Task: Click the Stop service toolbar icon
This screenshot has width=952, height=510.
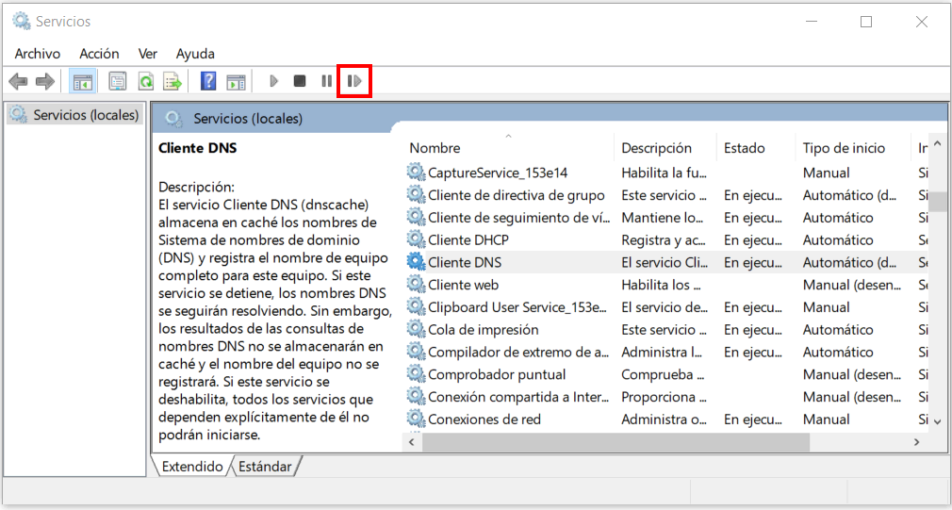Action: coord(300,81)
